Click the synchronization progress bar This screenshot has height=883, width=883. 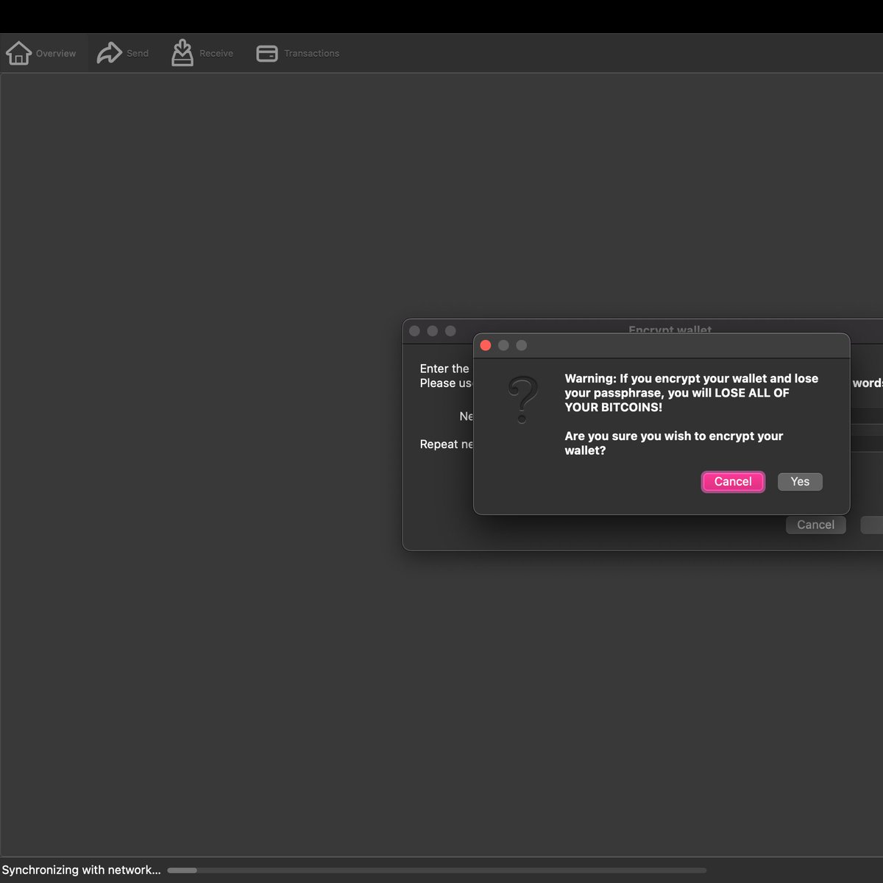click(436, 870)
